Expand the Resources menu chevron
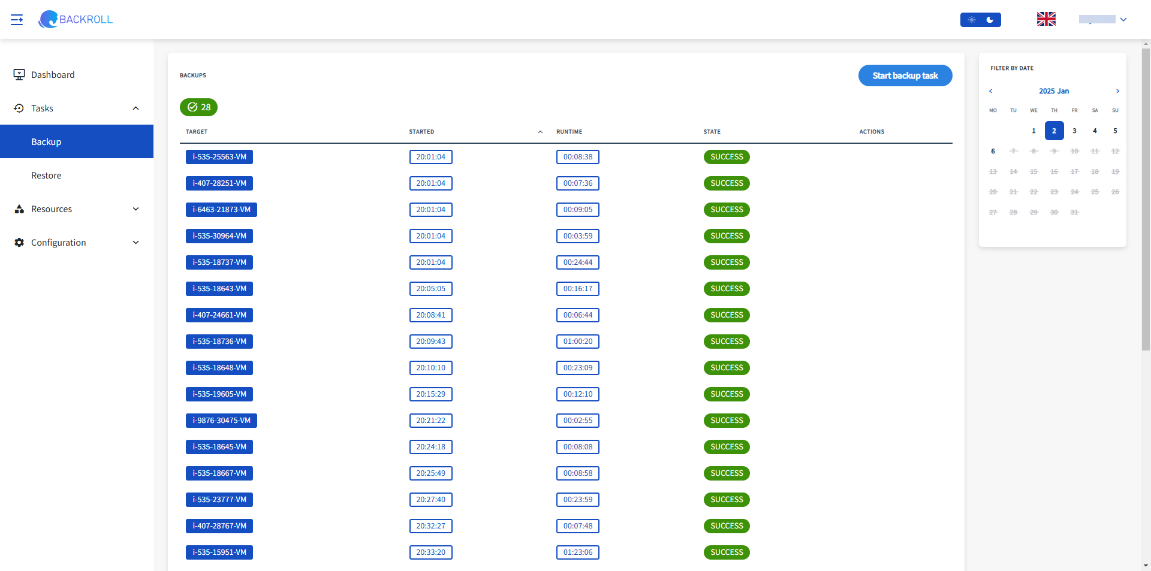 coord(135,209)
